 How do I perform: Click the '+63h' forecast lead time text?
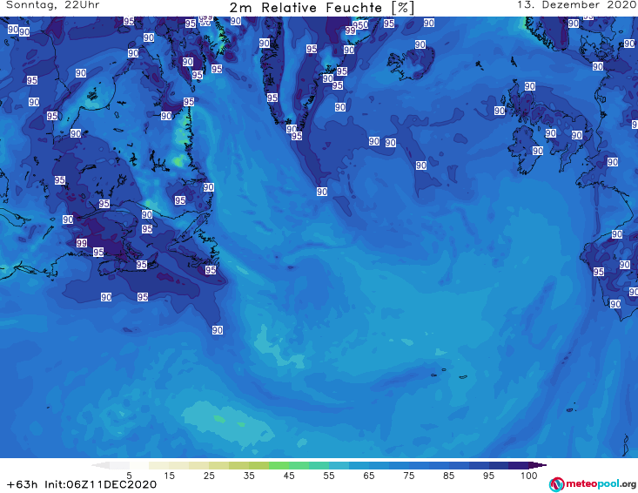click(22, 484)
